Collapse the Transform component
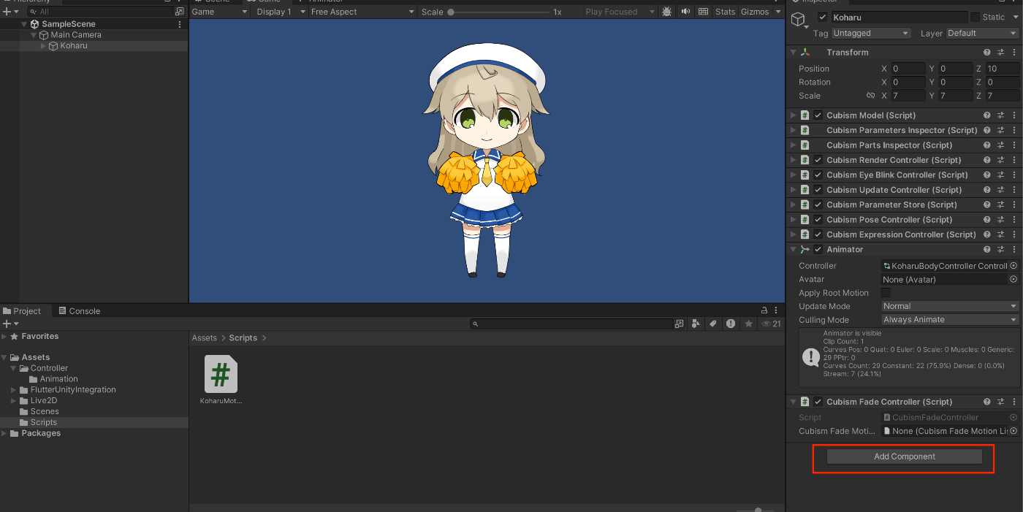This screenshot has height=512, width=1023. click(x=794, y=53)
